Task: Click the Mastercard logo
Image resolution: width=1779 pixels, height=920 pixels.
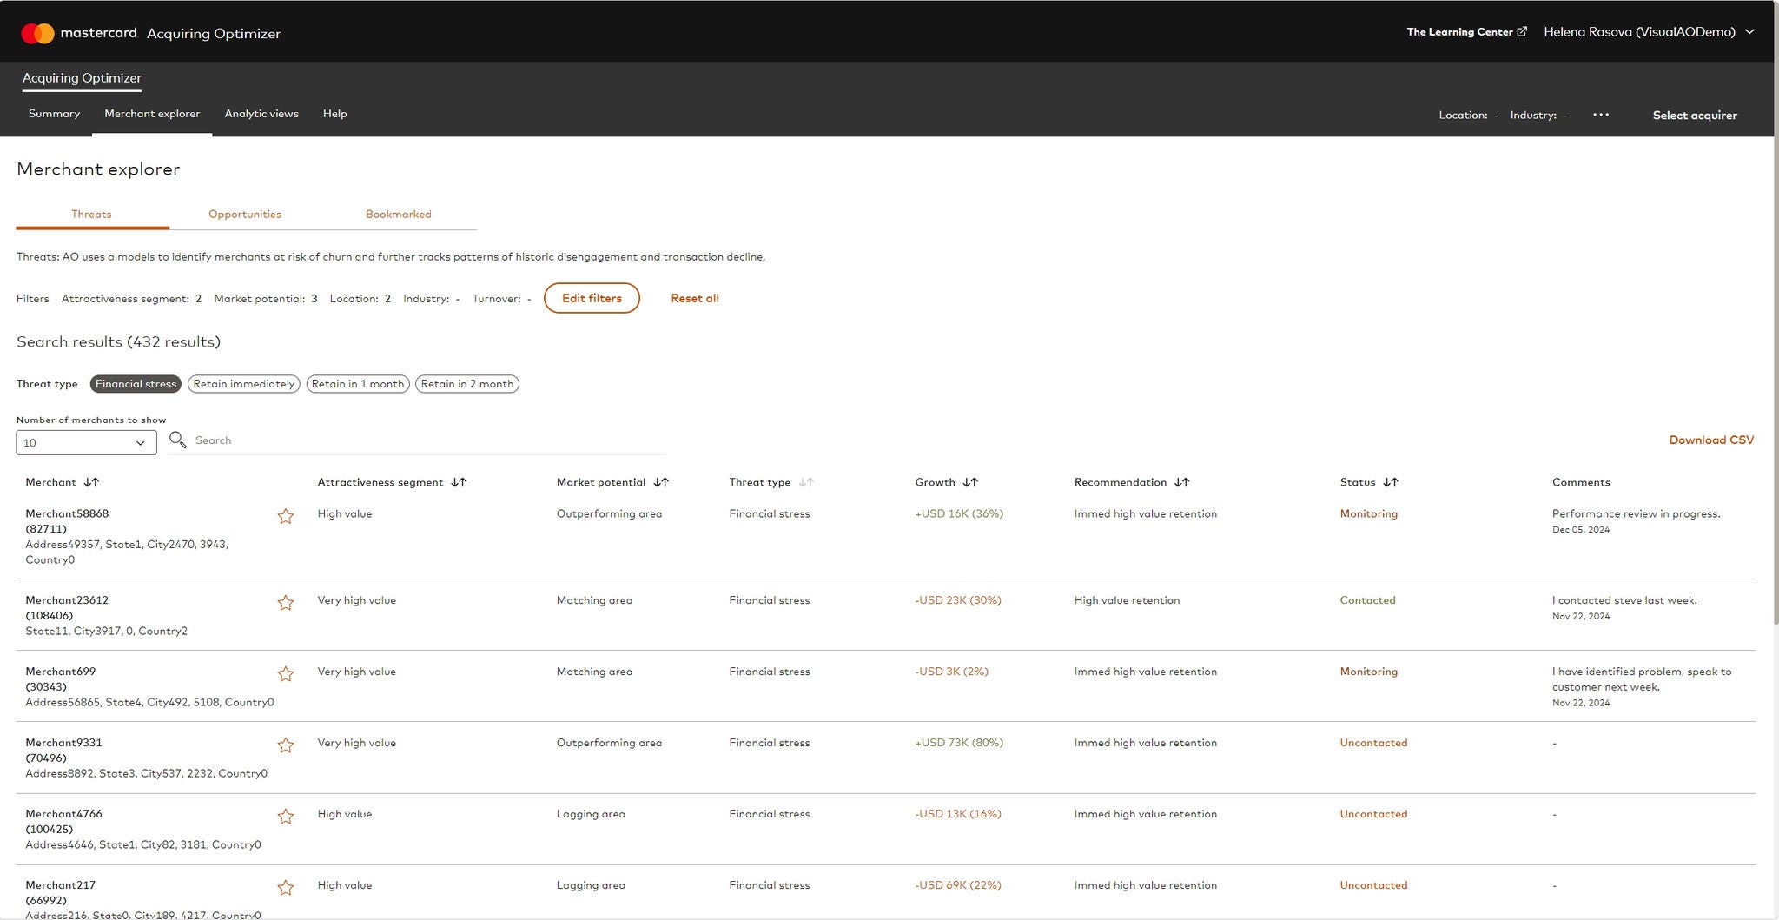Action: (x=39, y=31)
